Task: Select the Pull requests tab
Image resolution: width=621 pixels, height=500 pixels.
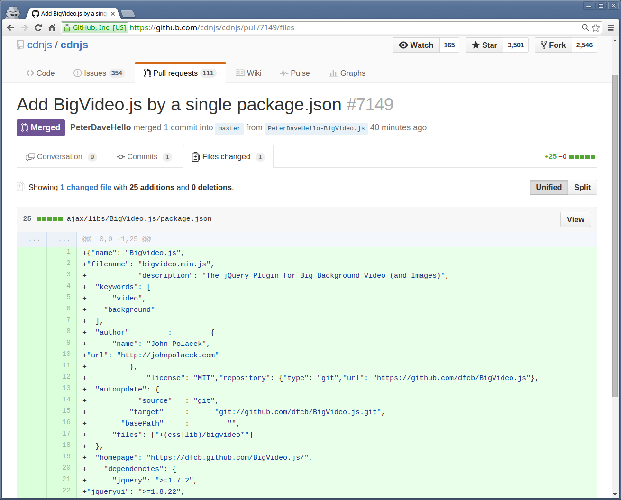Action: 180,73
